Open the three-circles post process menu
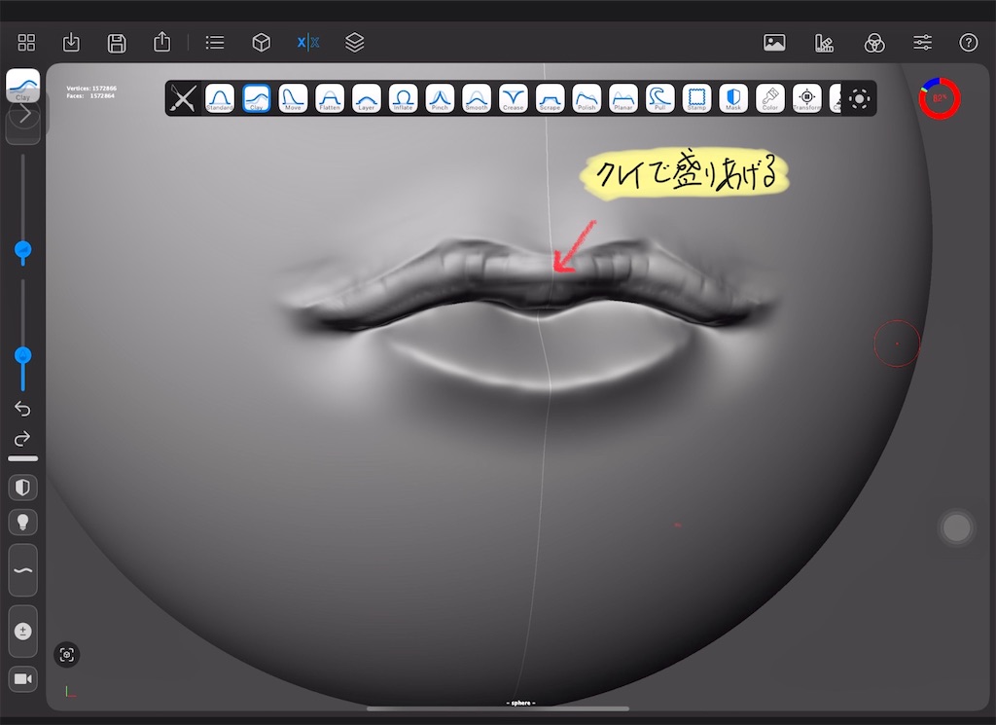 click(874, 43)
